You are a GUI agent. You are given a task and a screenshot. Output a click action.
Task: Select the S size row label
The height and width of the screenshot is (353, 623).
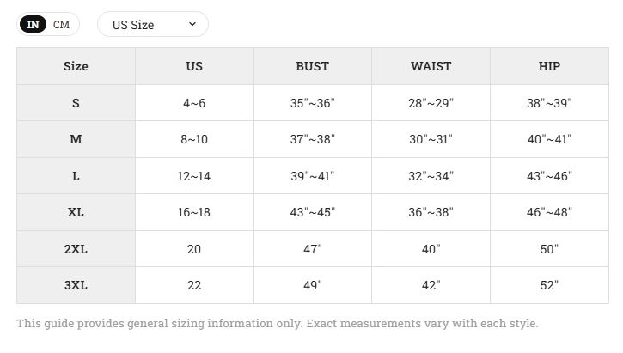pos(76,103)
